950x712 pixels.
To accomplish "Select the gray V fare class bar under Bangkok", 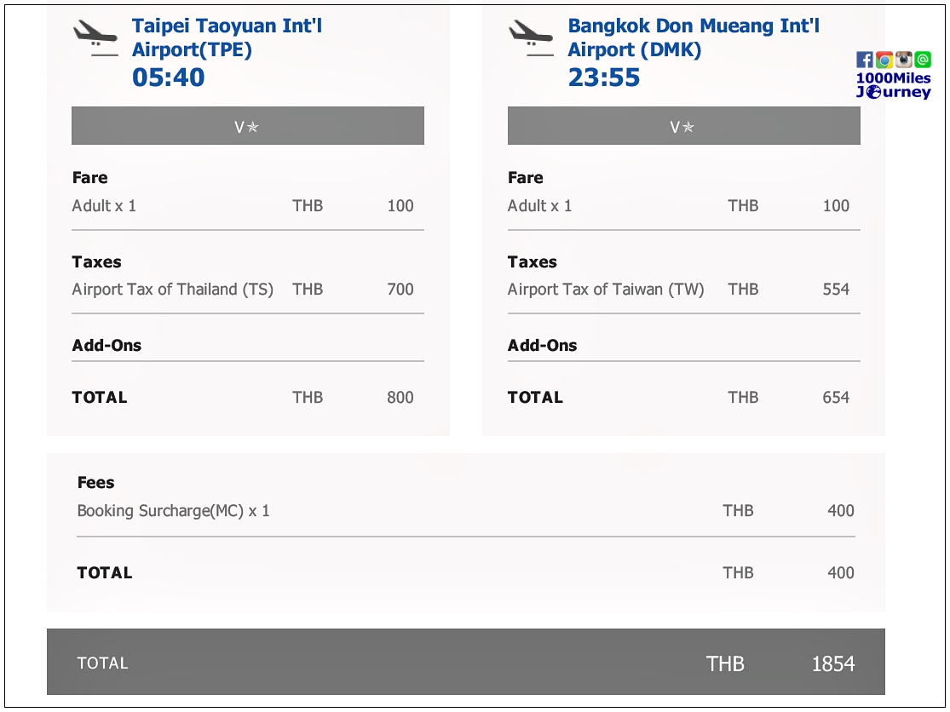I will [683, 126].
